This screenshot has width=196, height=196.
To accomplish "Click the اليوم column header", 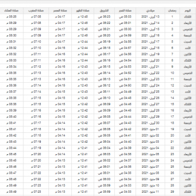I will click(187, 10).
